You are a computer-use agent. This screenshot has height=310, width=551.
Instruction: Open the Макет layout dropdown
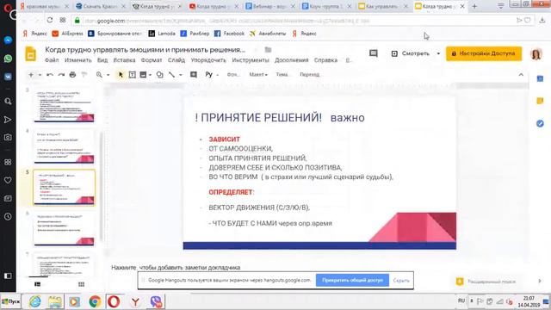(258, 75)
